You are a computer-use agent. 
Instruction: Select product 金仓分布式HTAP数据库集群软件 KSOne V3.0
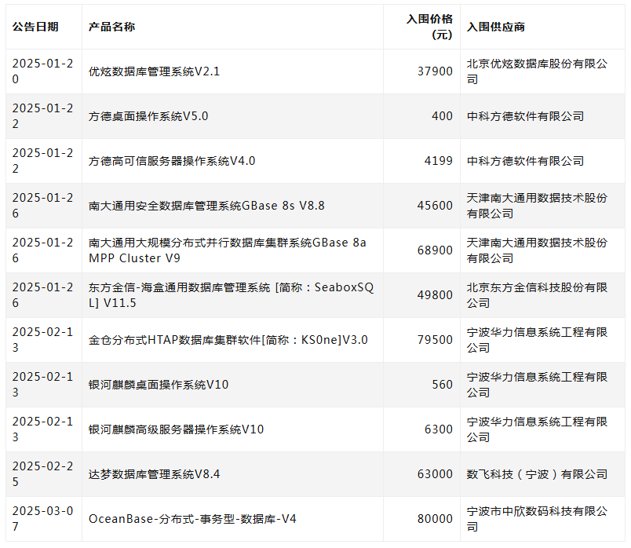228,340
